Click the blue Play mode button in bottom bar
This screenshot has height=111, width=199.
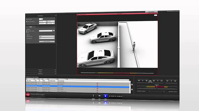(105, 96)
